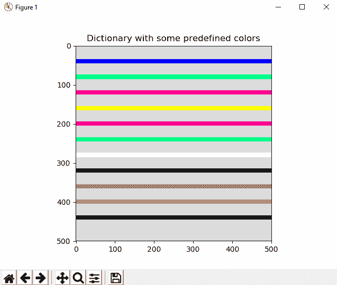Minimize the Figure 1 window
This screenshot has height=285, width=337.
[278, 7]
